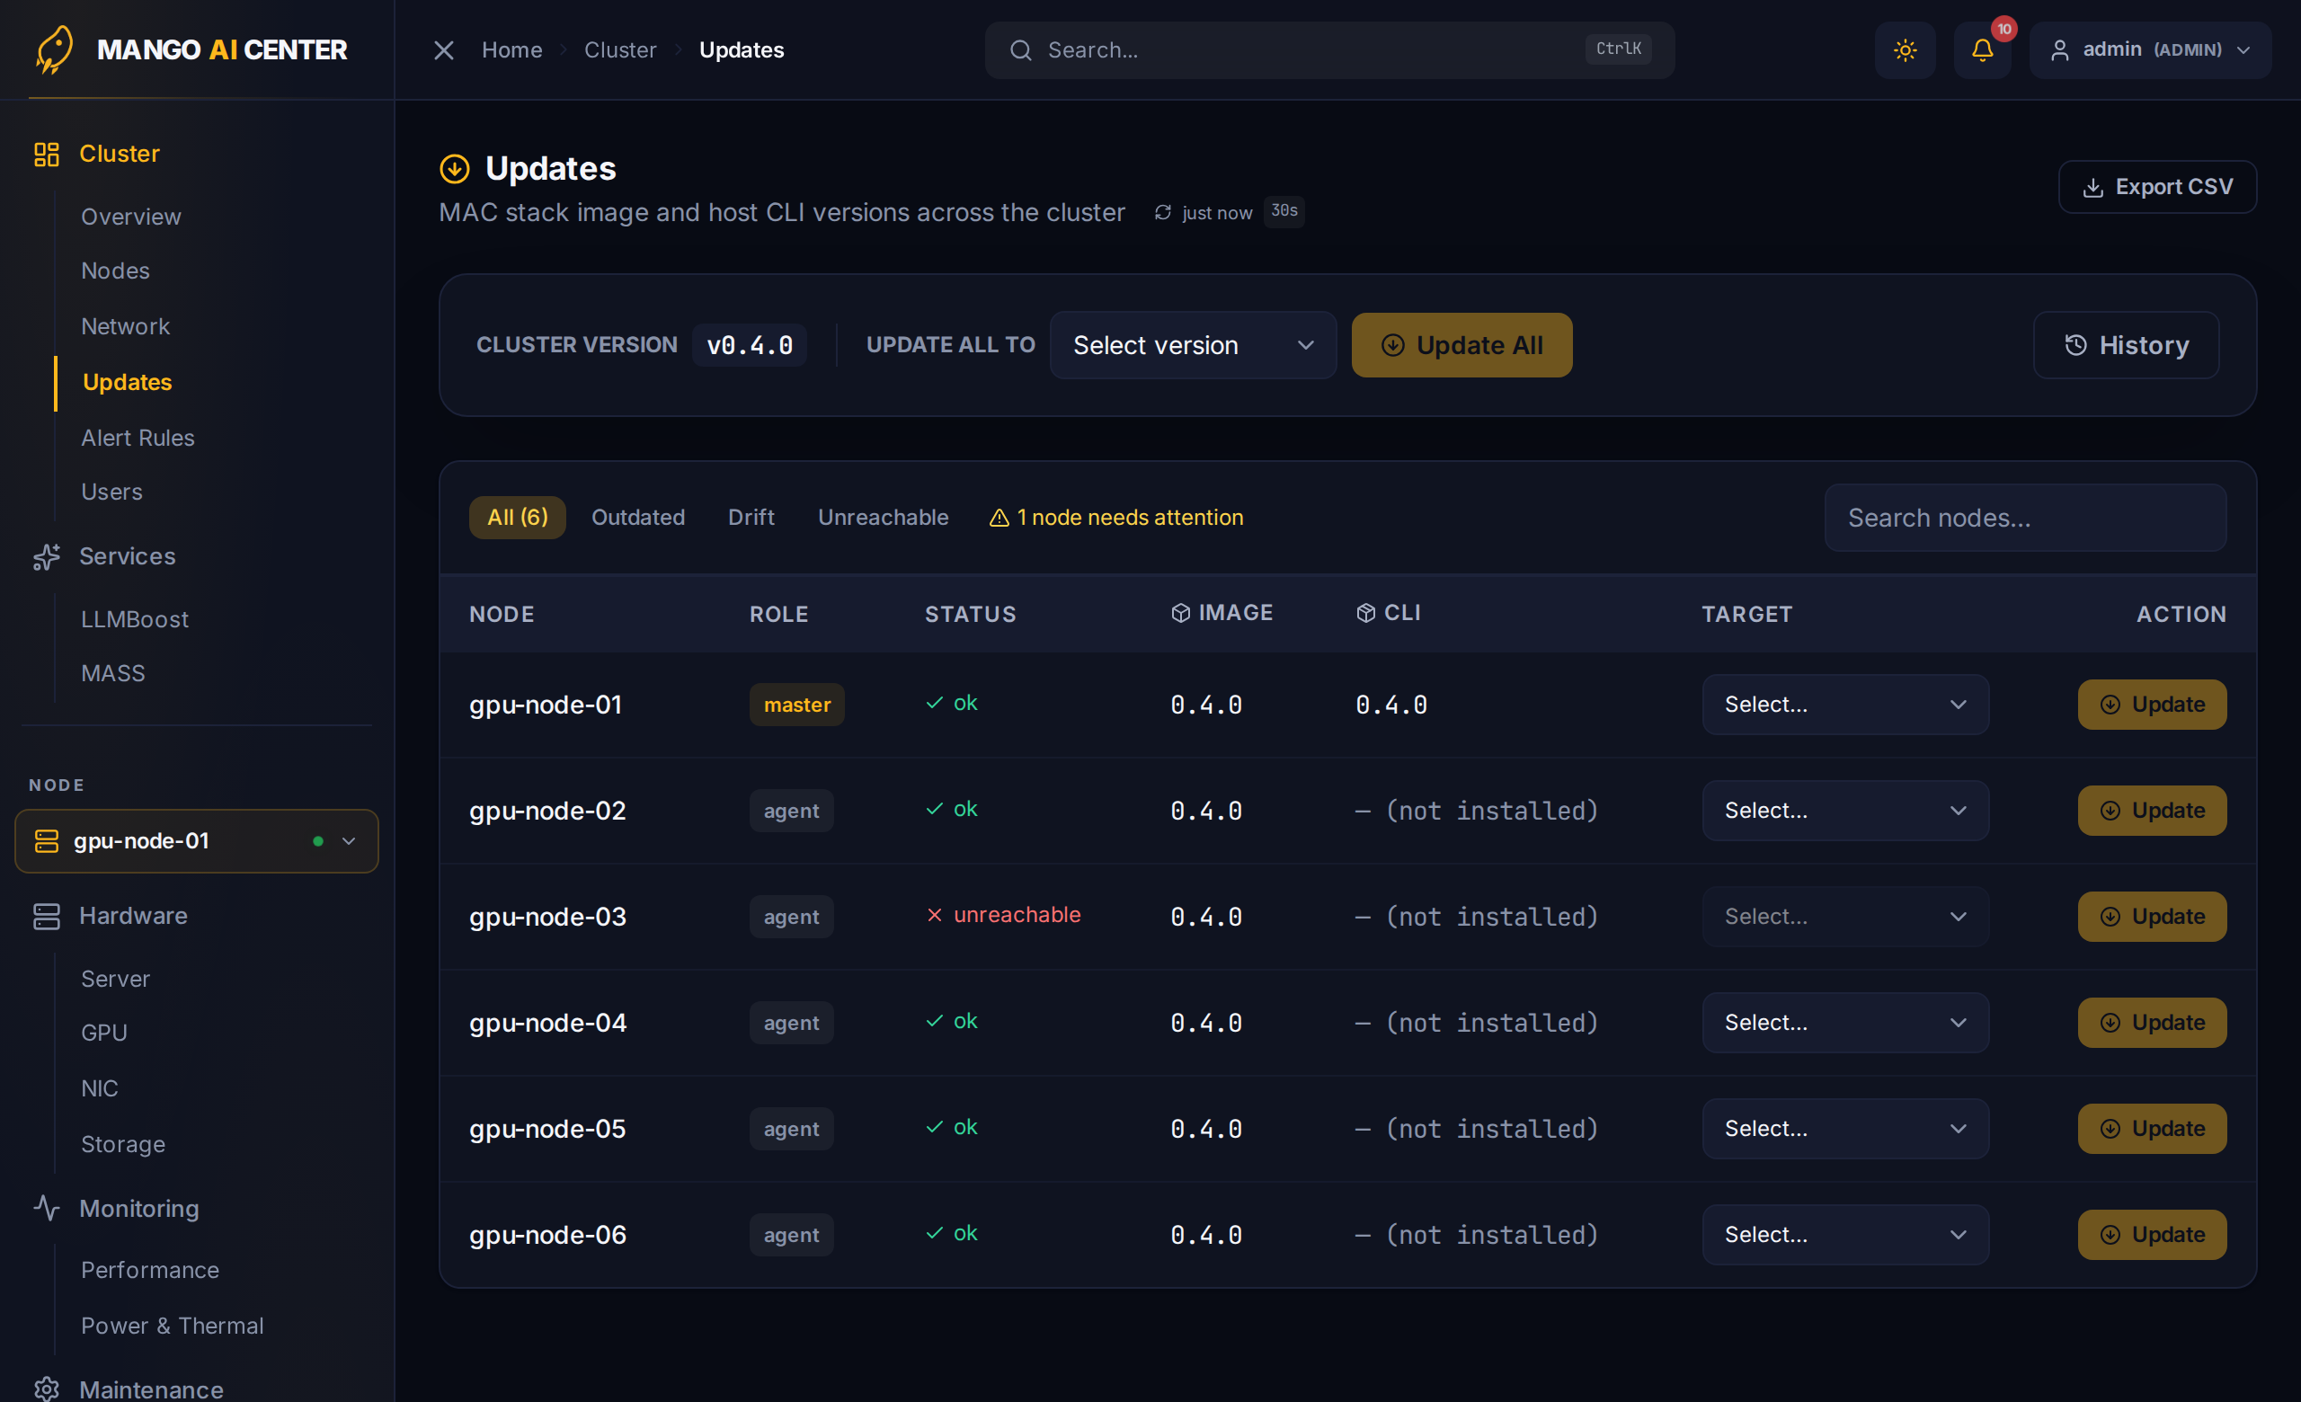Focus the top Search bar

(1328, 50)
